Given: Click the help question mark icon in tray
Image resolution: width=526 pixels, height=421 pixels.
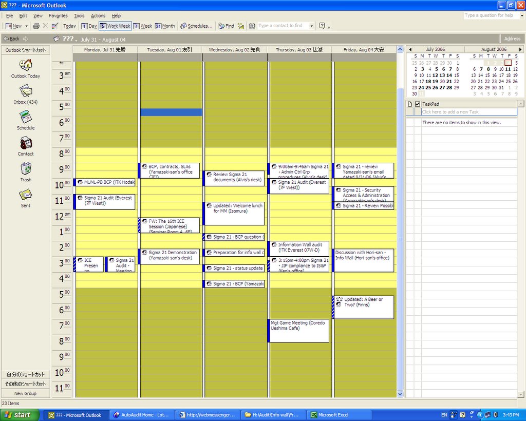Looking at the screenshot, I should (x=463, y=415).
